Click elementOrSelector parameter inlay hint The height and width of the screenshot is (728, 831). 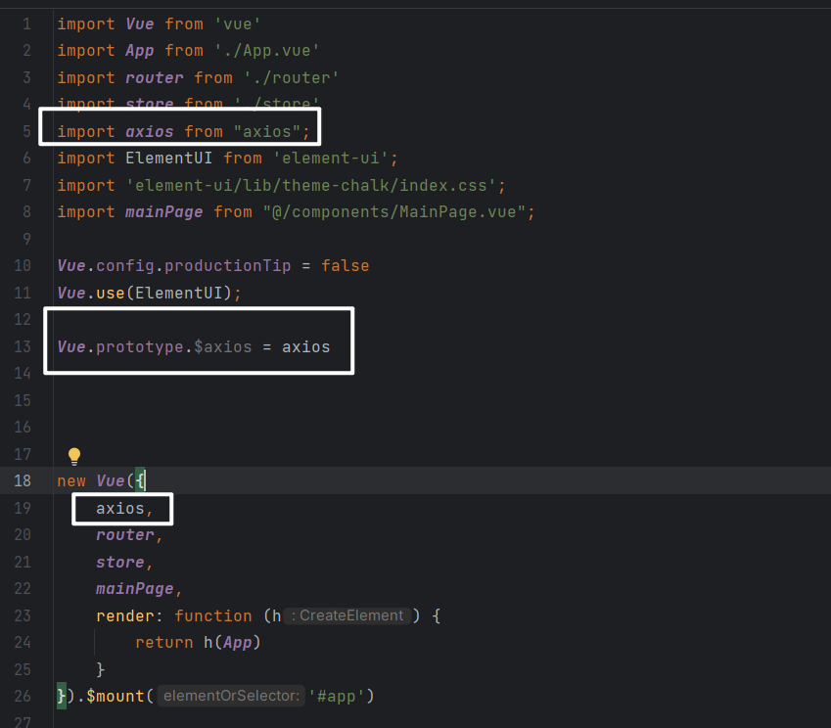click(x=231, y=696)
